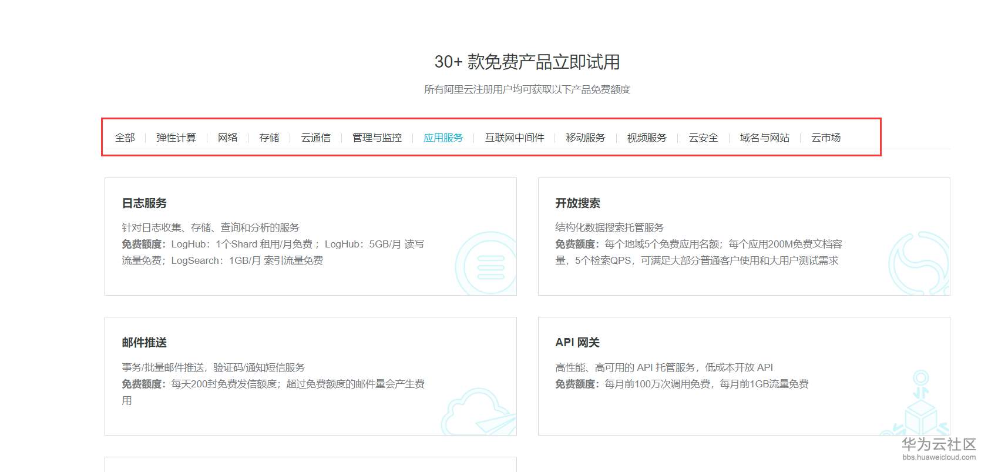Screen dimensions: 988x472
Task: Open the 邮件推送 product title
Action: coord(144,343)
